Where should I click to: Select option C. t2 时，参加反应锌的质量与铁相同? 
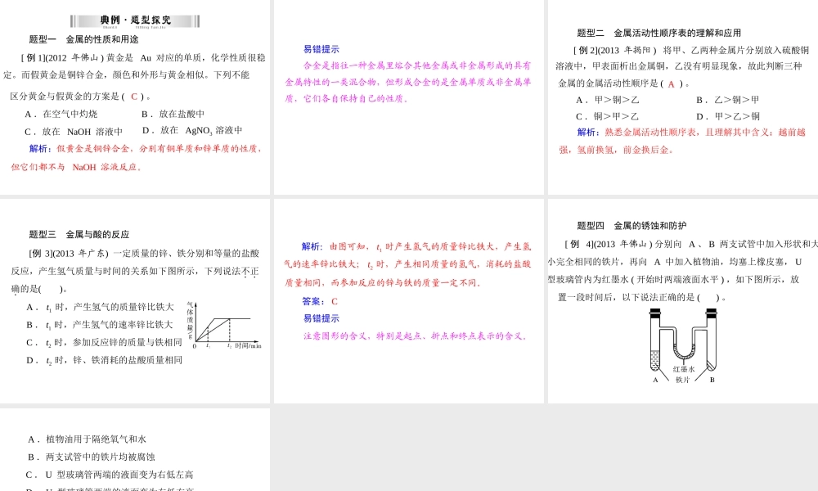click(105, 343)
